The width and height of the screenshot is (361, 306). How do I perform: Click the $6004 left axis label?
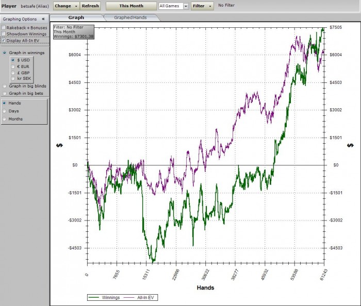pos(75,55)
